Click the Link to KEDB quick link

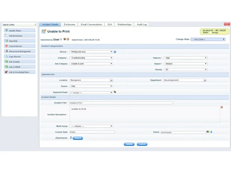point(19,67)
